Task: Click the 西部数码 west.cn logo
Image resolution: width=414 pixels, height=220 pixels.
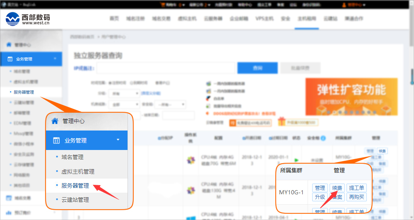Action: pyautogui.click(x=28, y=19)
